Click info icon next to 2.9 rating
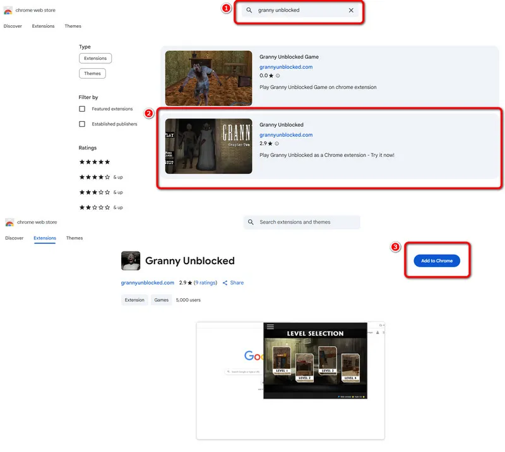Image resolution: width=505 pixels, height=452 pixels. (277, 144)
